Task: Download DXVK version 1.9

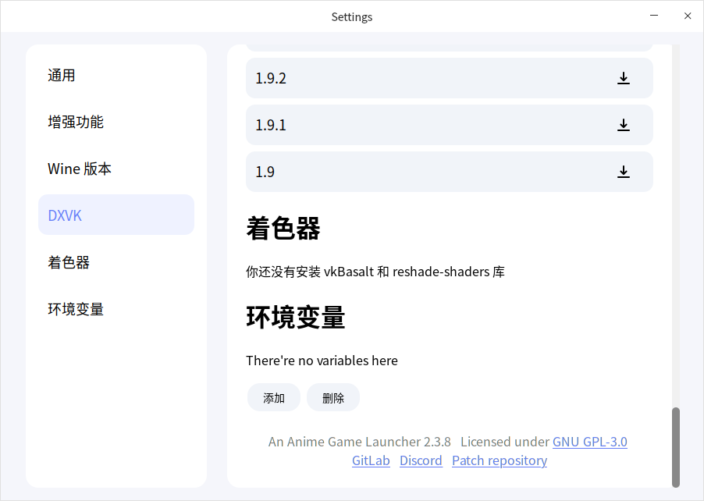Action: pos(623,172)
